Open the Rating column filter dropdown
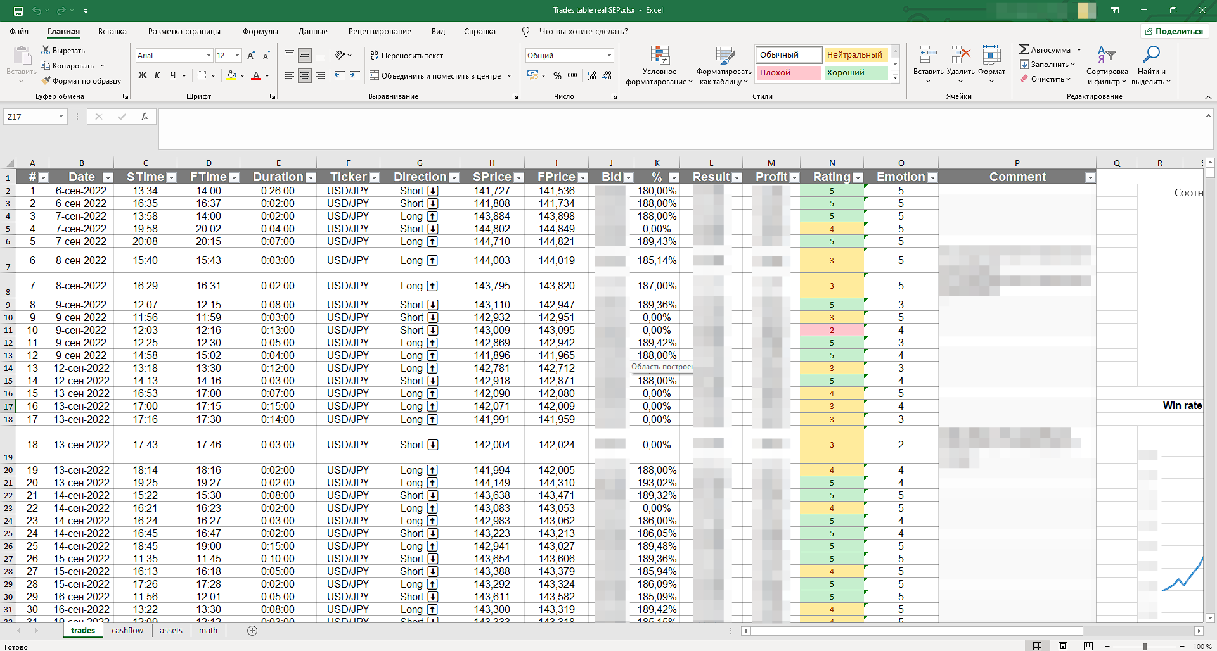Viewport: 1217px width, 651px height. 858,178
